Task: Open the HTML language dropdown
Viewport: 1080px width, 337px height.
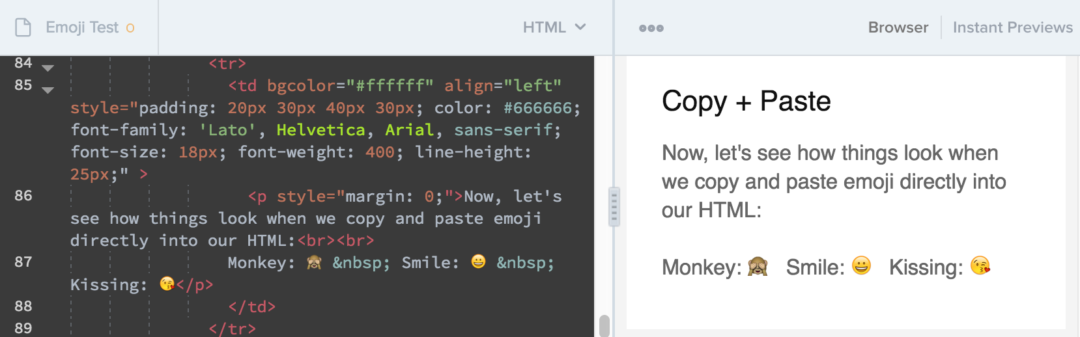Action: pos(554,27)
